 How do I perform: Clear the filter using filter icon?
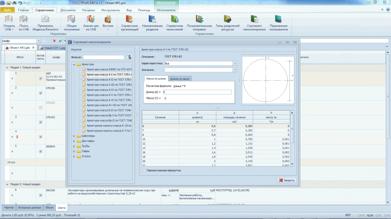point(129,57)
